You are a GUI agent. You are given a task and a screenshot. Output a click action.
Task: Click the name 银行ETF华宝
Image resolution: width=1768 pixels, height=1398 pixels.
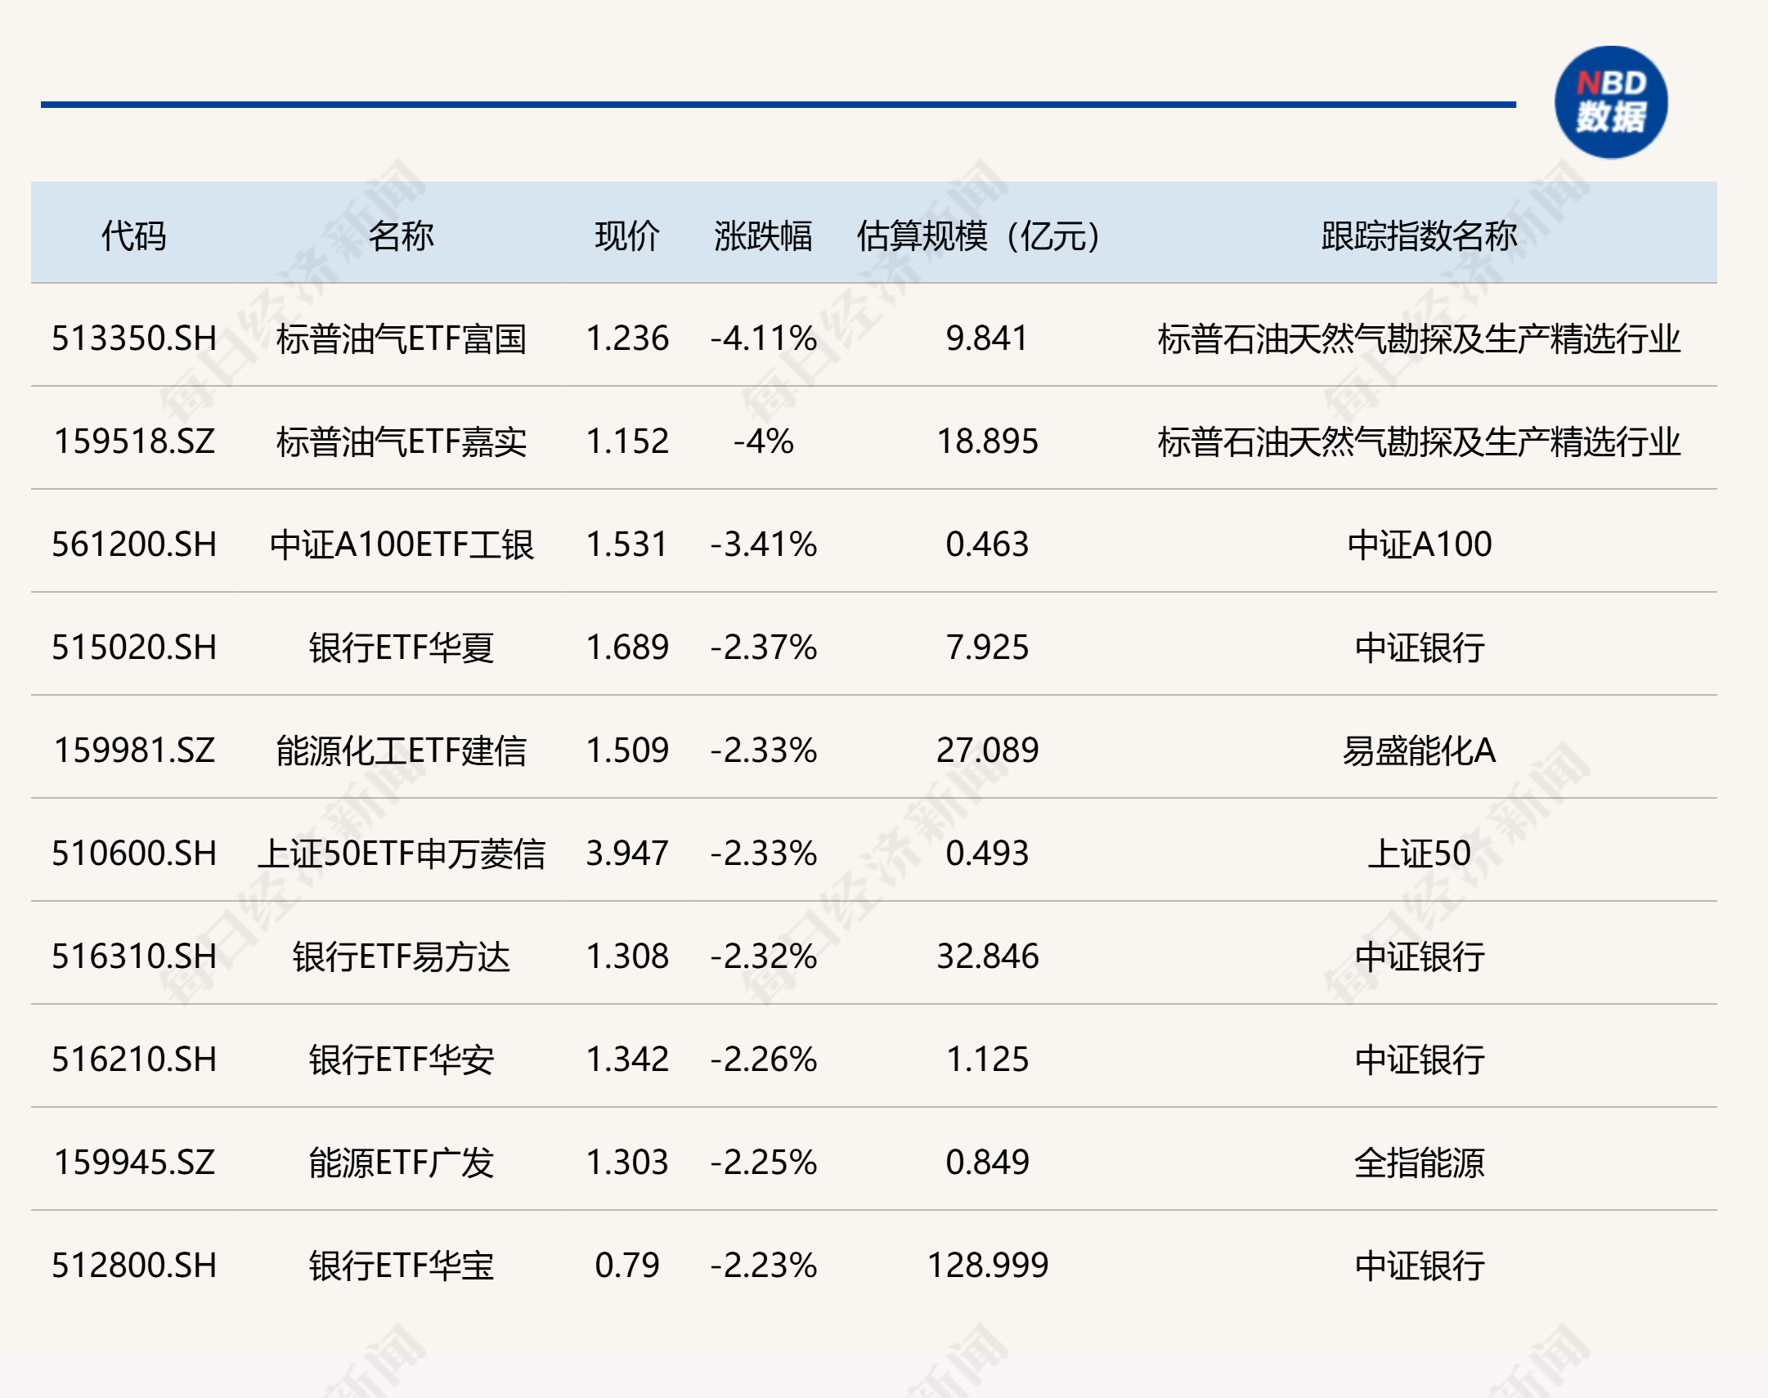click(401, 1267)
